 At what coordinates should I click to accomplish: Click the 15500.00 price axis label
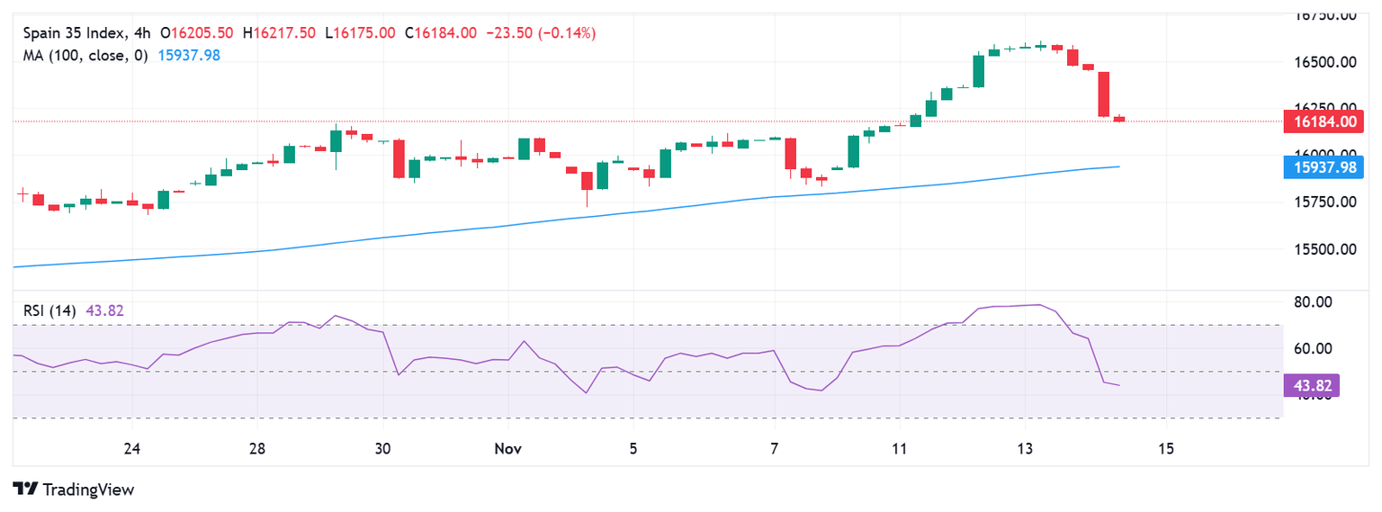click(1326, 249)
